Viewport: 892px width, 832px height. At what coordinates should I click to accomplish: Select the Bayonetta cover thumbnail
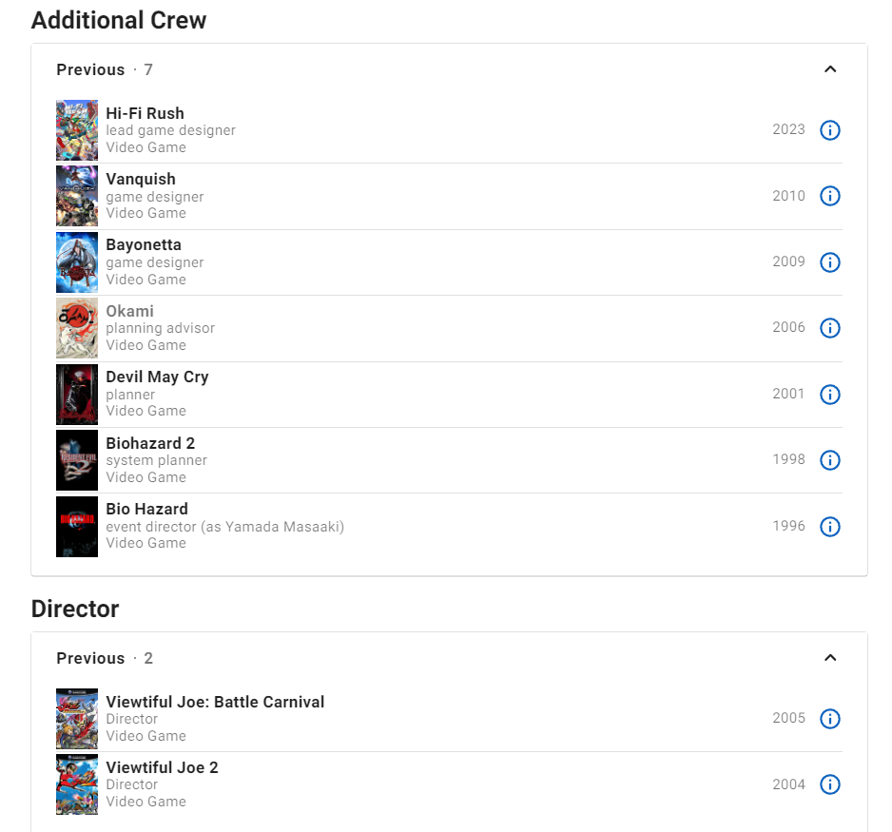click(x=77, y=262)
